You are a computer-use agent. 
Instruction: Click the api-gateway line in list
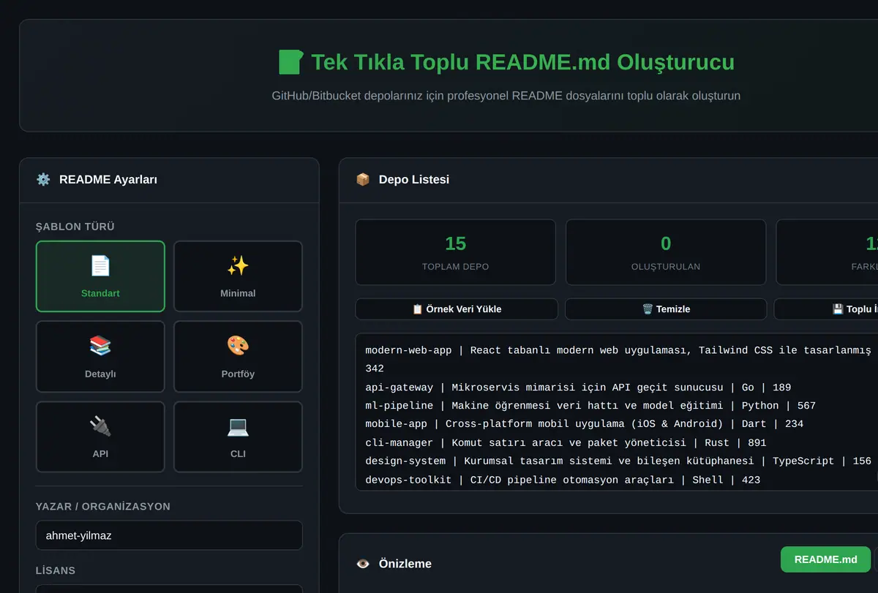(578, 388)
